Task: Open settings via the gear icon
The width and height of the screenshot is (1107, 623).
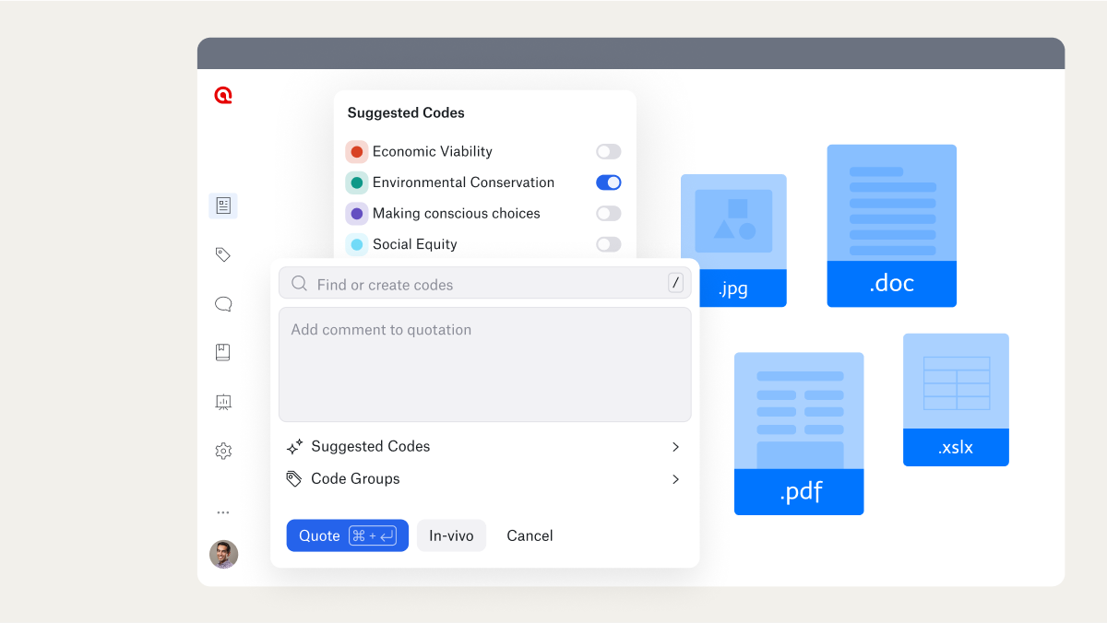Action: tap(222, 451)
